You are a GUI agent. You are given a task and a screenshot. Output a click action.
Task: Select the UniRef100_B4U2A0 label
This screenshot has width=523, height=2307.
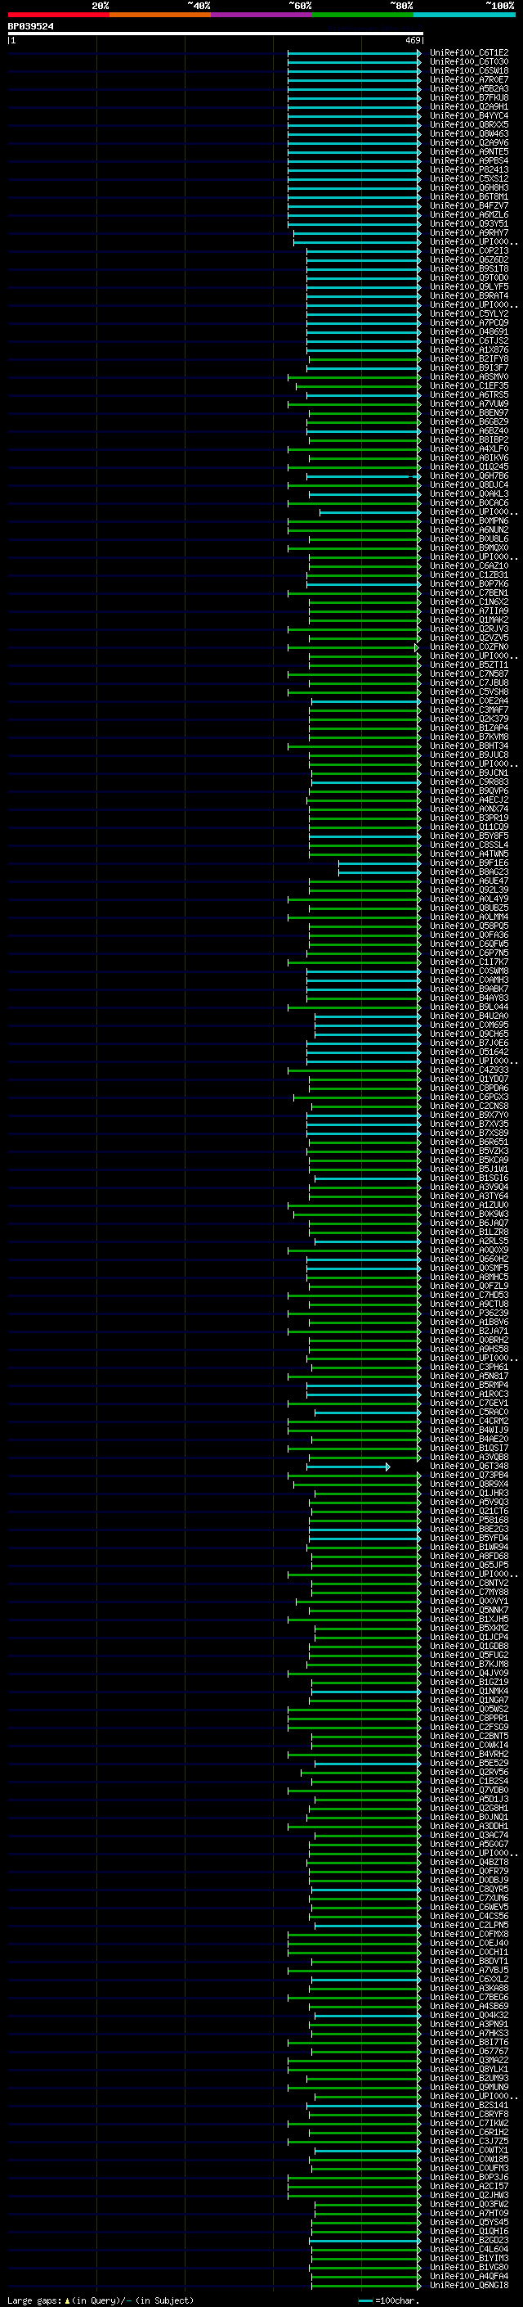tap(469, 1016)
